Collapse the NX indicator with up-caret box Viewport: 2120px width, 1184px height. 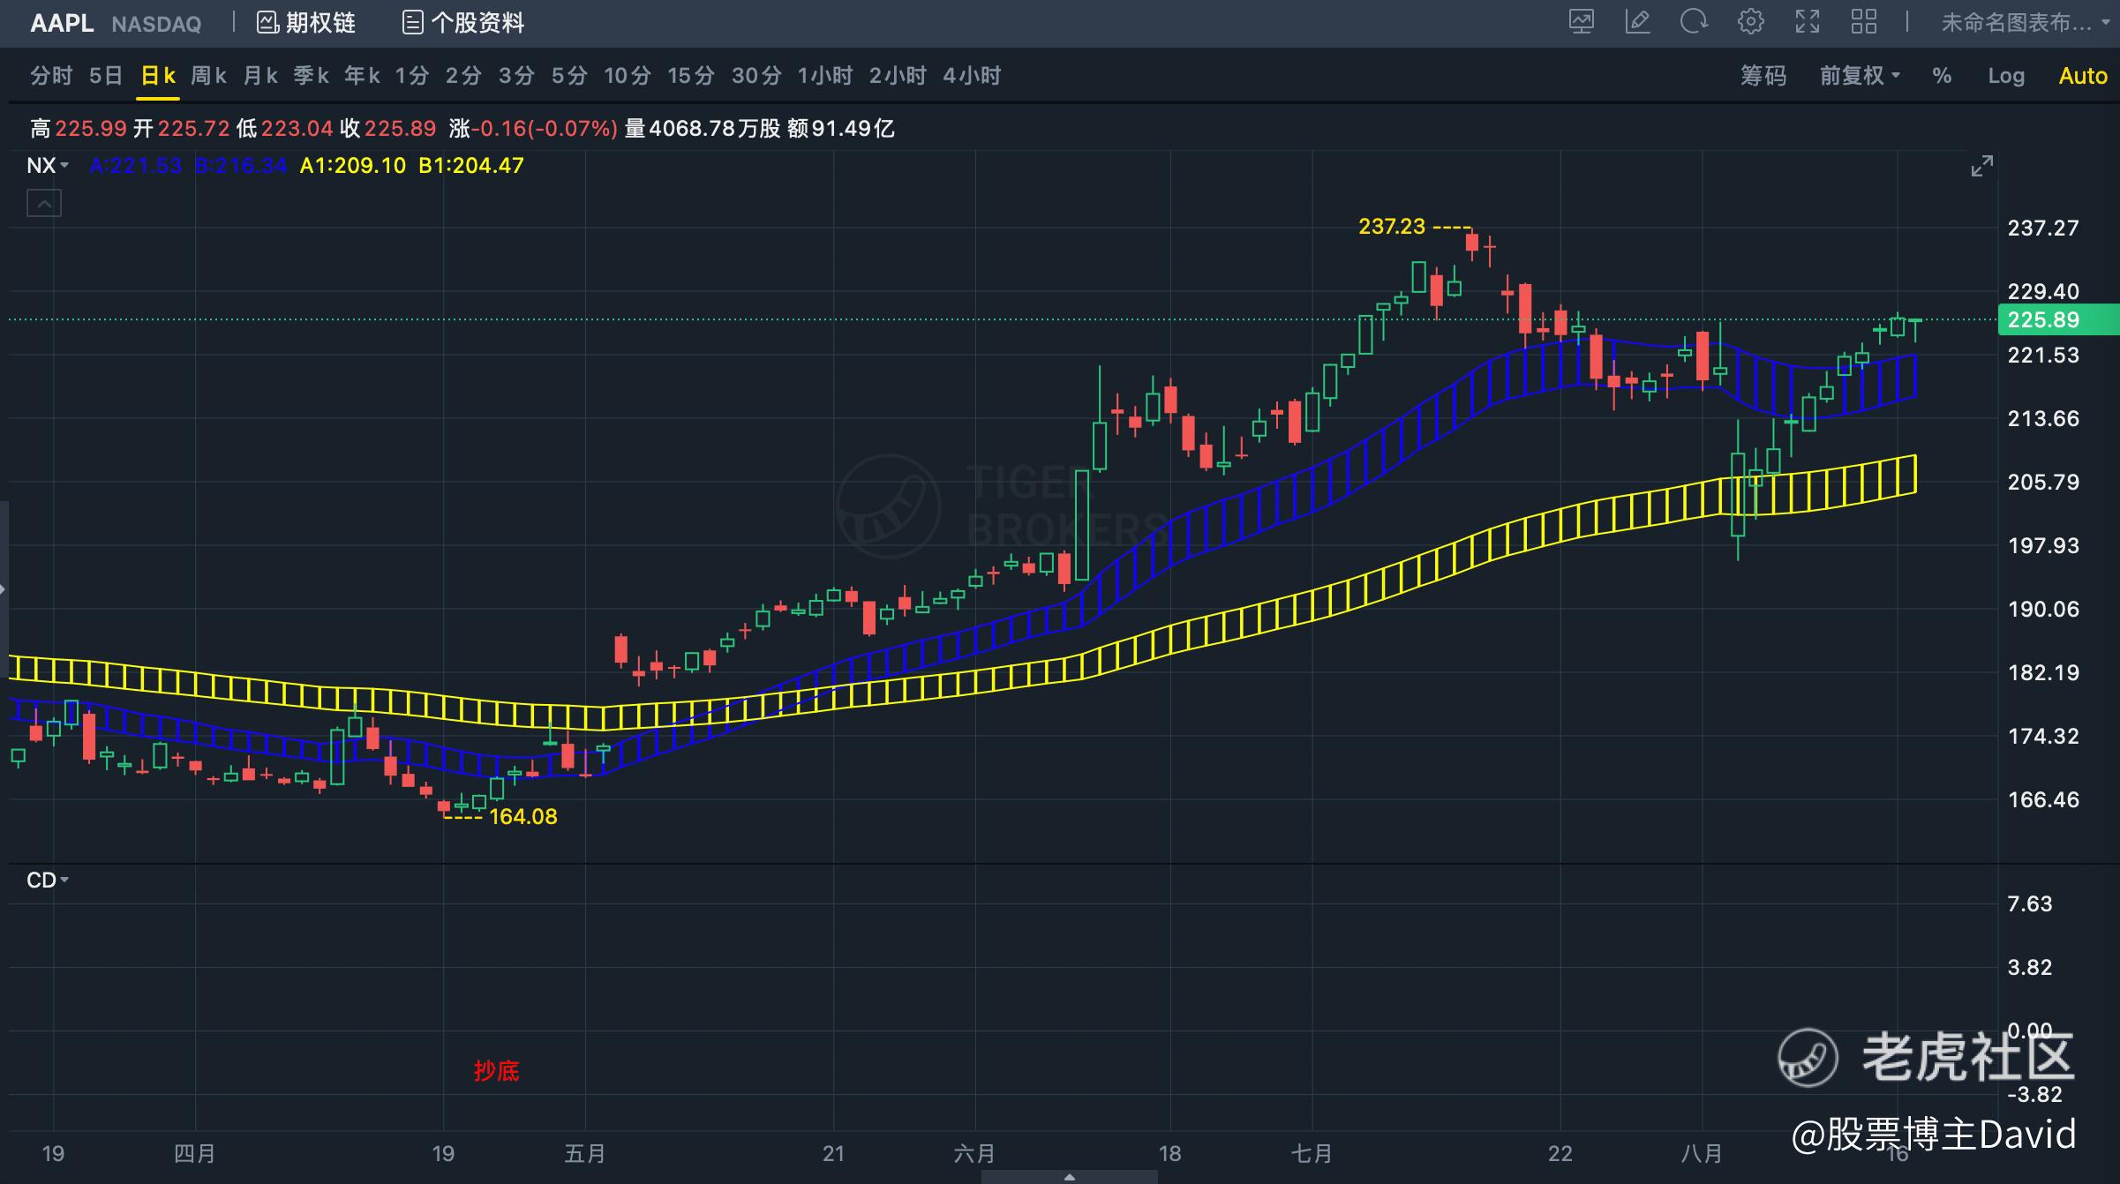[44, 204]
